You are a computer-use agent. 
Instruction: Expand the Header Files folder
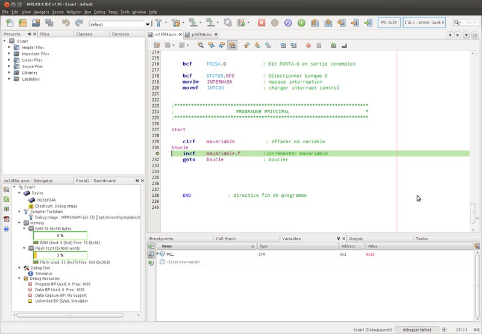coord(10,48)
